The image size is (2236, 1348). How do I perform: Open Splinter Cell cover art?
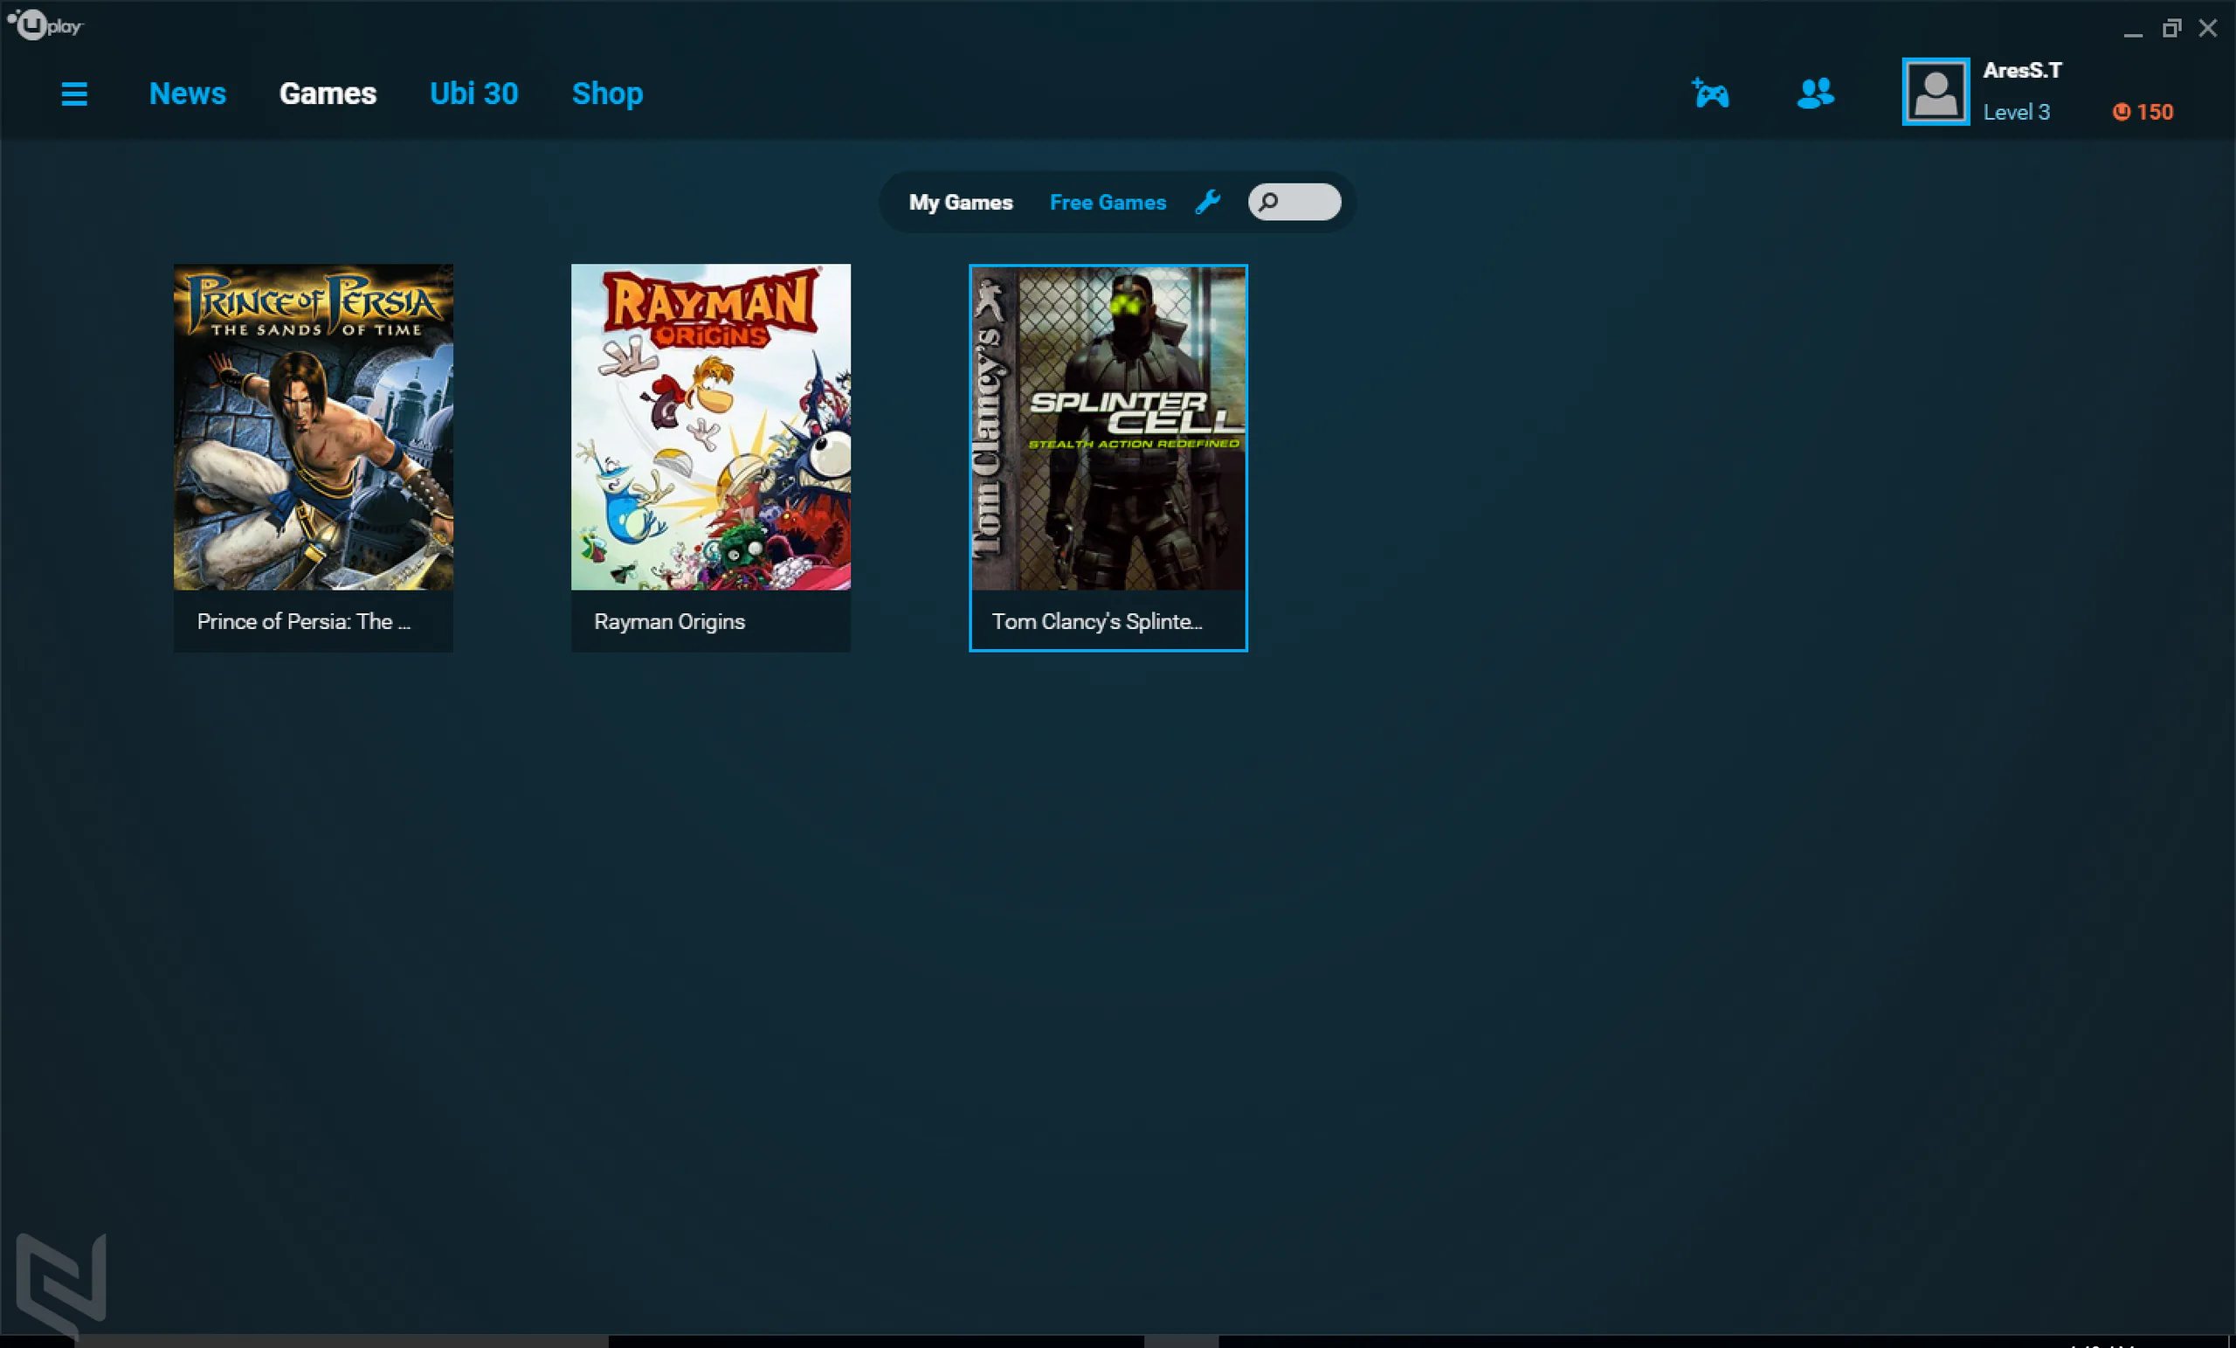tap(1108, 427)
